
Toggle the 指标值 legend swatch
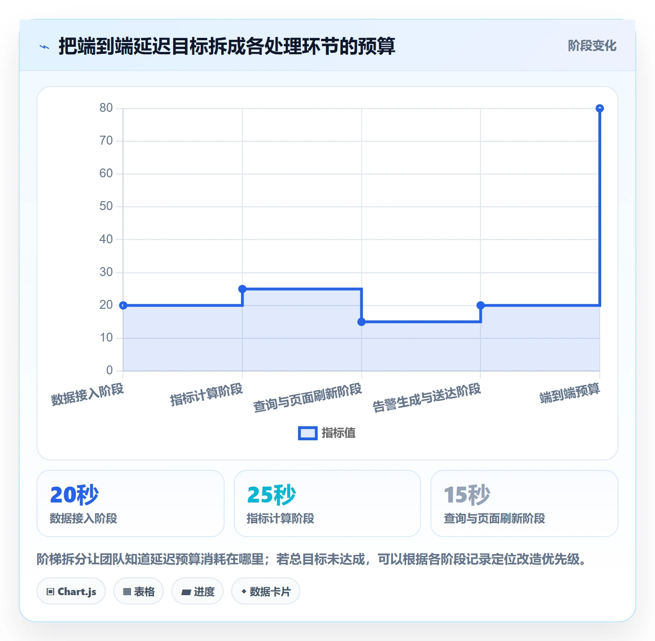tap(308, 433)
